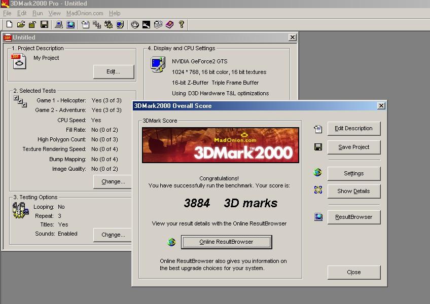The width and height of the screenshot is (430, 304).
Task: Click the Texture Rendering Speed row
Action: tap(70, 149)
